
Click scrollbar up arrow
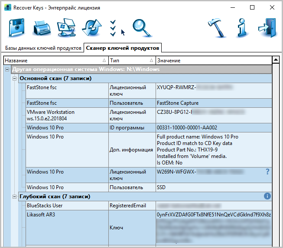coord(276,59)
